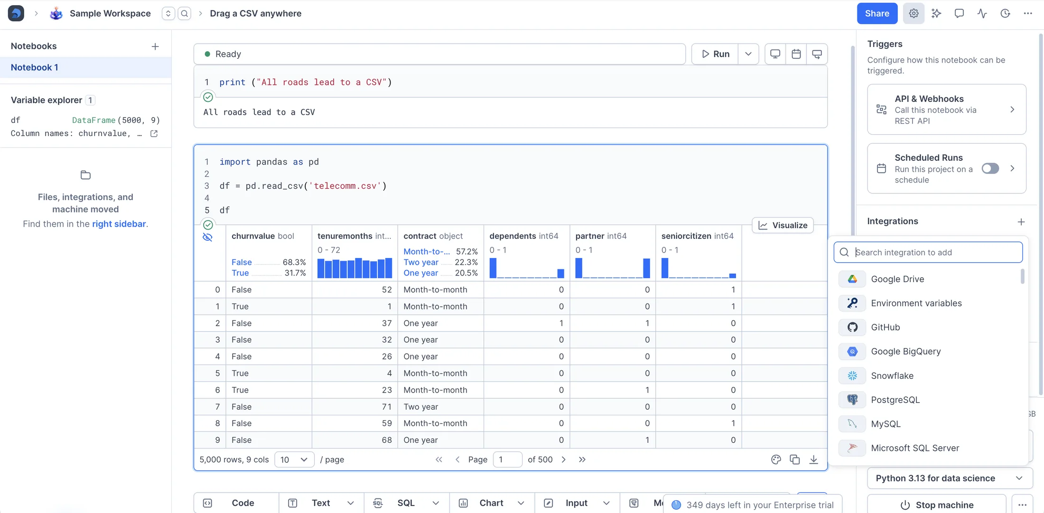The image size is (1044, 513).
Task: Go to next page arrow in table
Action: click(564, 459)
